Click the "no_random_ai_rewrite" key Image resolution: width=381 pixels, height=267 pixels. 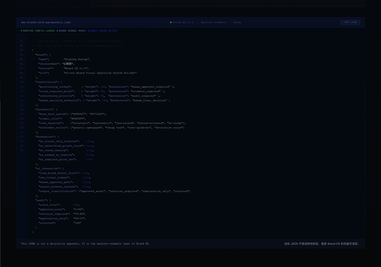(x=56, y=155)
